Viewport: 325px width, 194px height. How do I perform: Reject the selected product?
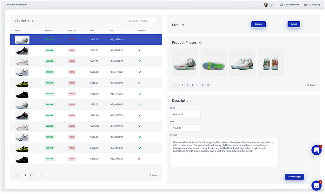294,24
